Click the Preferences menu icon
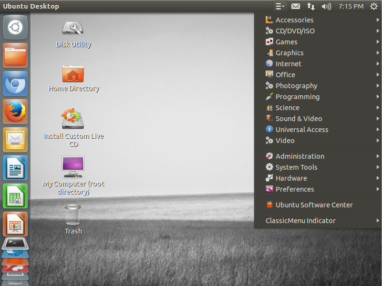This screenshot has height=286, width=382. click(x=269, y=189)
